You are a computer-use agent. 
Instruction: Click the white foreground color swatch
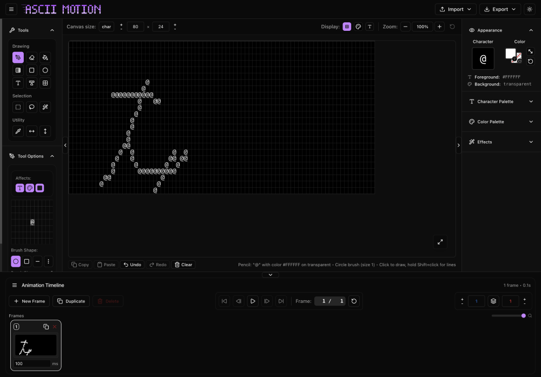[x=510, y=53]
